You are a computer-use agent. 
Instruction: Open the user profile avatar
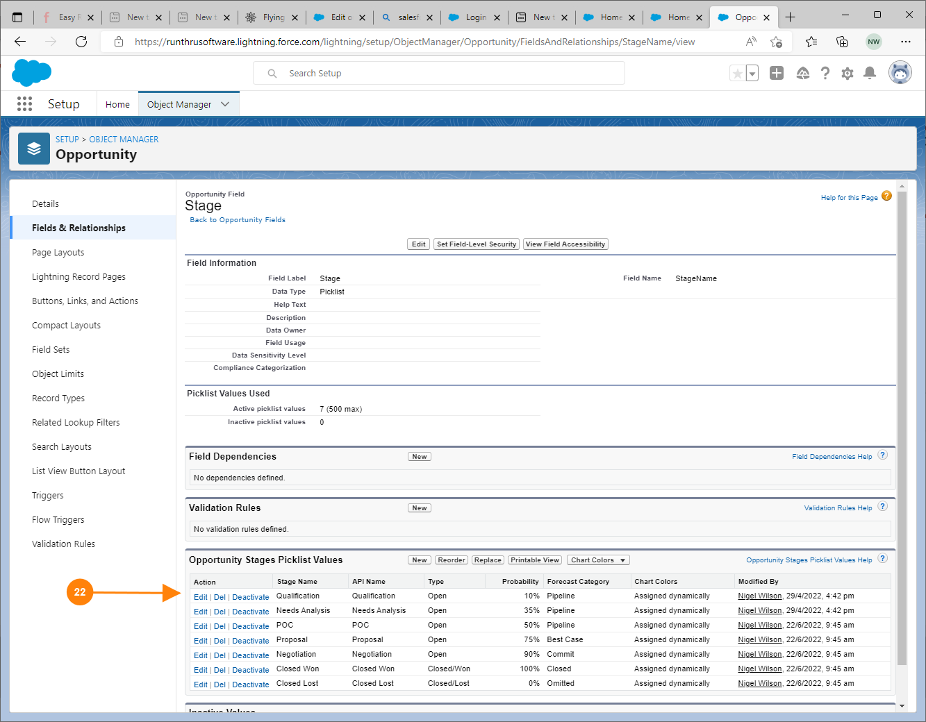900,73
